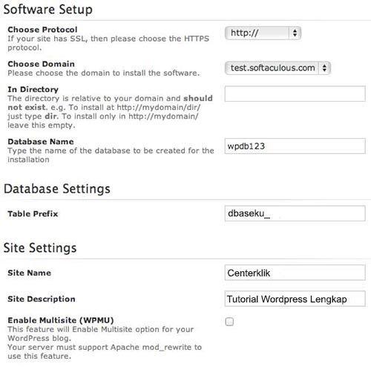
Task: Click the Enable Multisite (WPMU) label
Action: click(x=61, y=320)
